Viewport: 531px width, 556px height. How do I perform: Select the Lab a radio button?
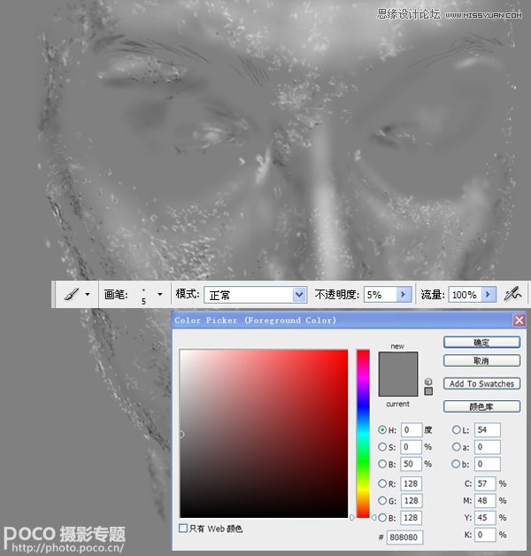tap(456, 447)
